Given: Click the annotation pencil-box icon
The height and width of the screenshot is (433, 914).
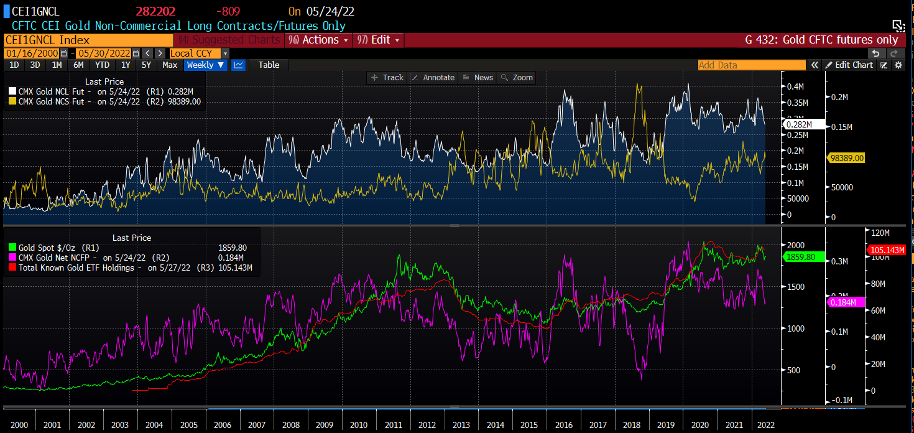Looking at the screenshot, I should (884, 65).
